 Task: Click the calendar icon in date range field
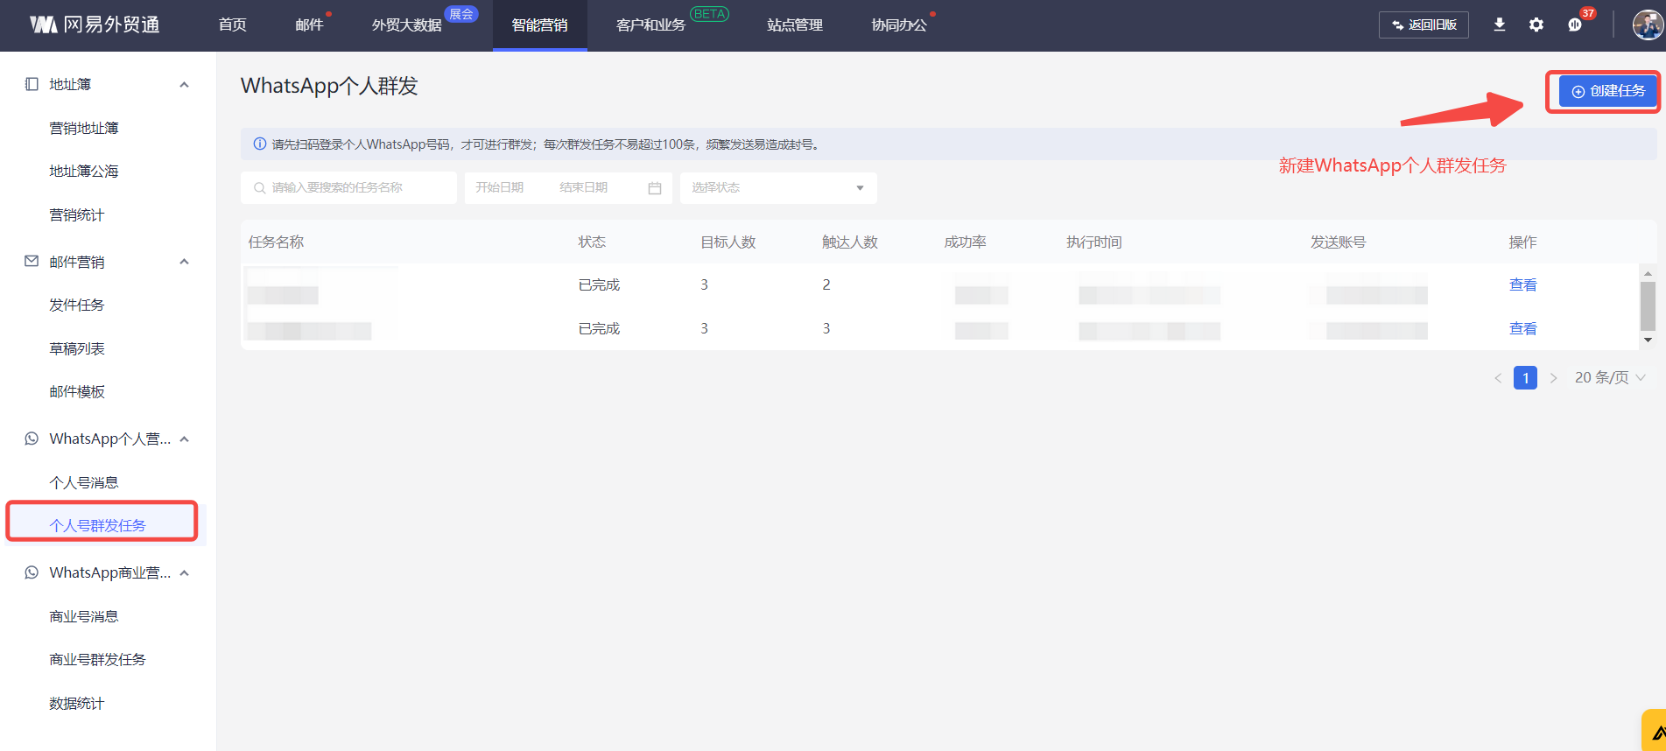point(655,188)
